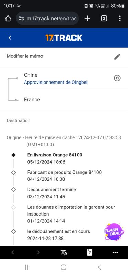Edit the m.17track.net URL address field
This screenshot has height=275, width=128.
(47, 19)
